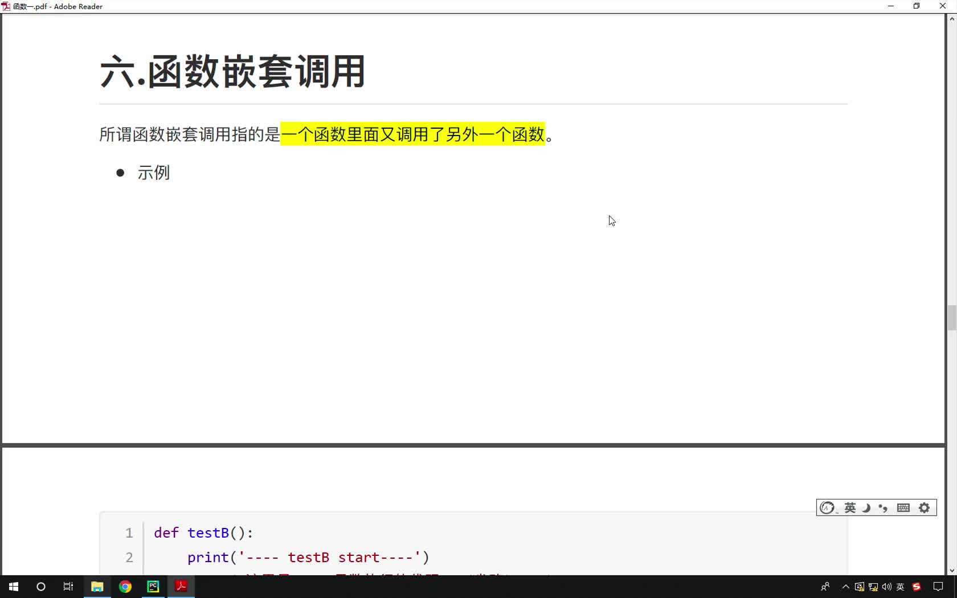
Task: Open the Windows Start menu
Action: coord(14,587)
